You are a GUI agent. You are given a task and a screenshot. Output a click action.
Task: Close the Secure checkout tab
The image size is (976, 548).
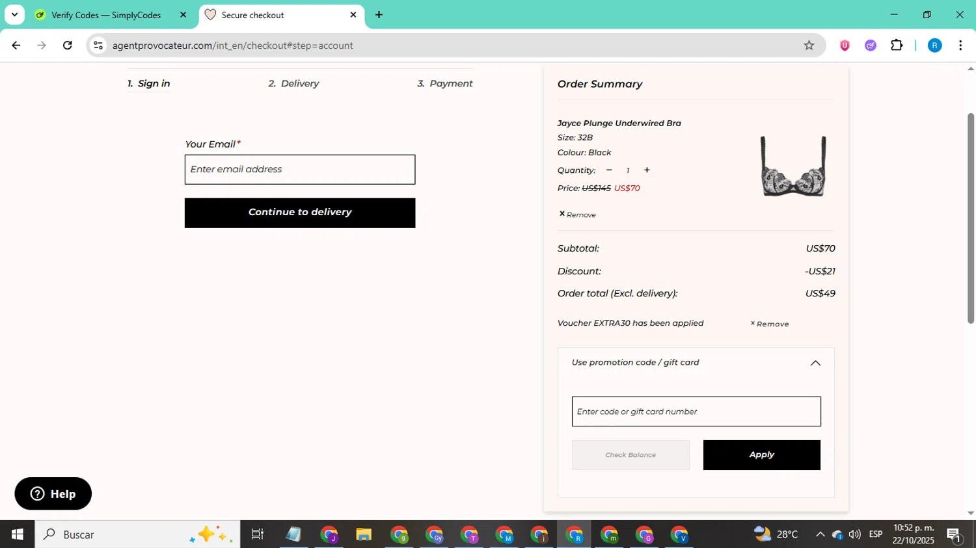353,14
